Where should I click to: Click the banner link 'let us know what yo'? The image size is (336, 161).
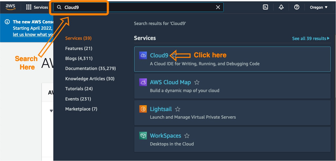point(33,34)
